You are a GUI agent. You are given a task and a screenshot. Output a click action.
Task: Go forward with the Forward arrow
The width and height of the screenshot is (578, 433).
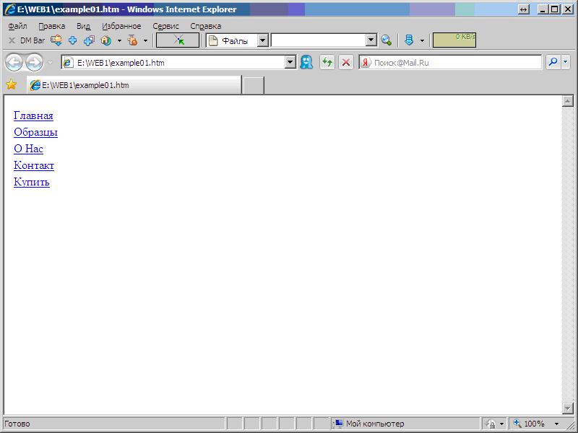pos(34,63)
